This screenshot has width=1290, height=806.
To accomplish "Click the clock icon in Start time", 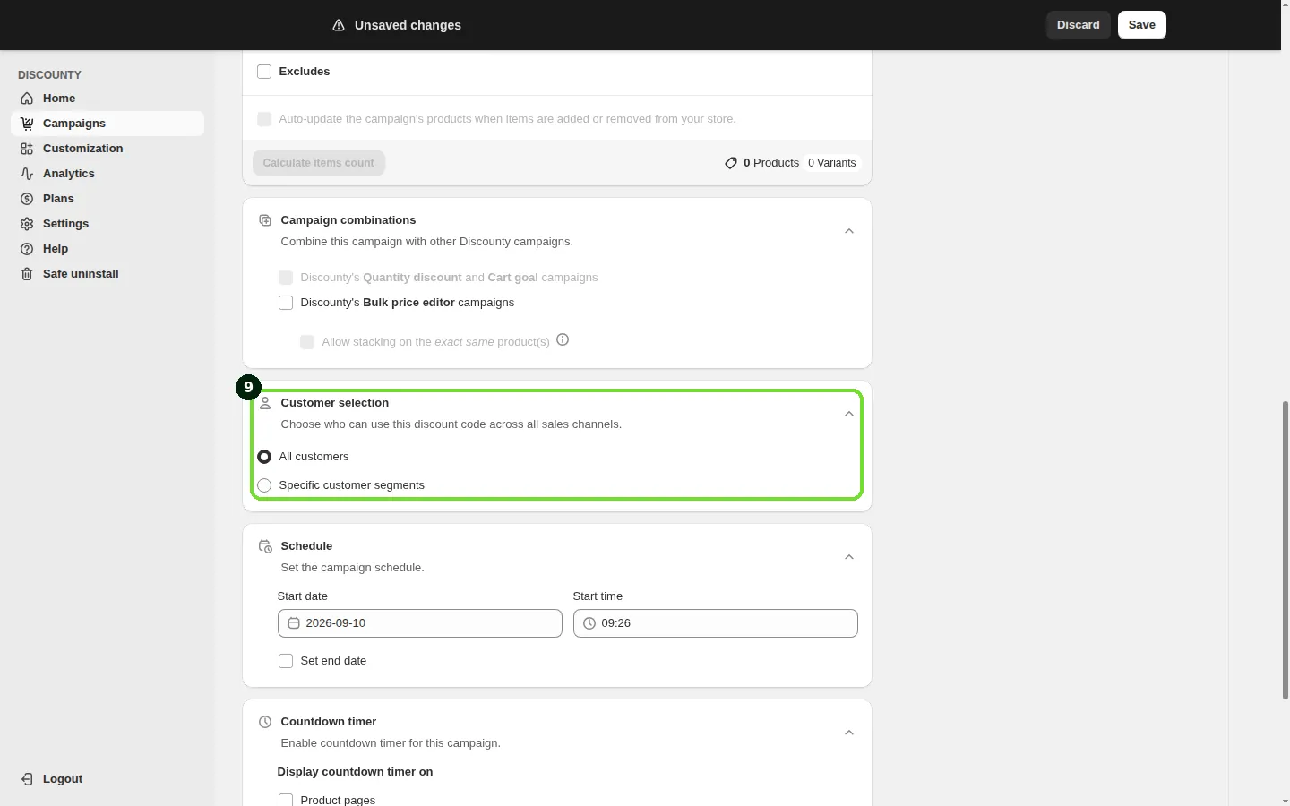I will click(589, 623).
